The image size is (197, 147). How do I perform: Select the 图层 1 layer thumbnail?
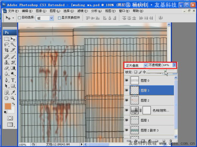134,120
